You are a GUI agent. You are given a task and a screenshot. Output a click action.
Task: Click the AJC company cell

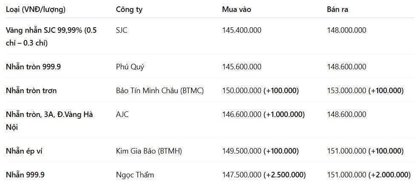[122, 114]
